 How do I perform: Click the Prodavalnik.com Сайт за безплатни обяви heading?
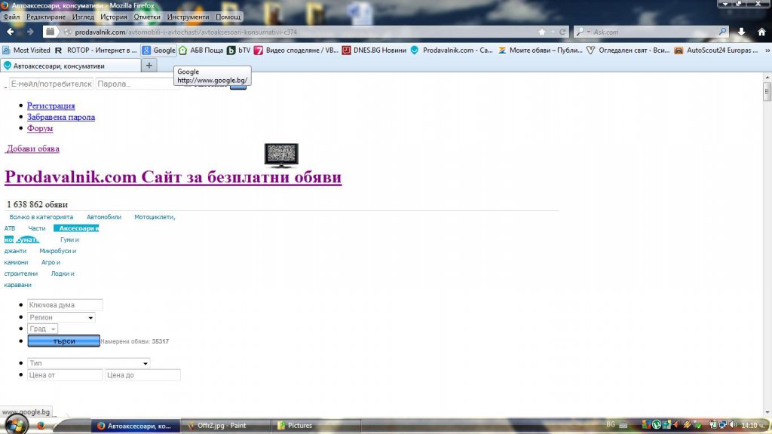click(x=173, y=177)
